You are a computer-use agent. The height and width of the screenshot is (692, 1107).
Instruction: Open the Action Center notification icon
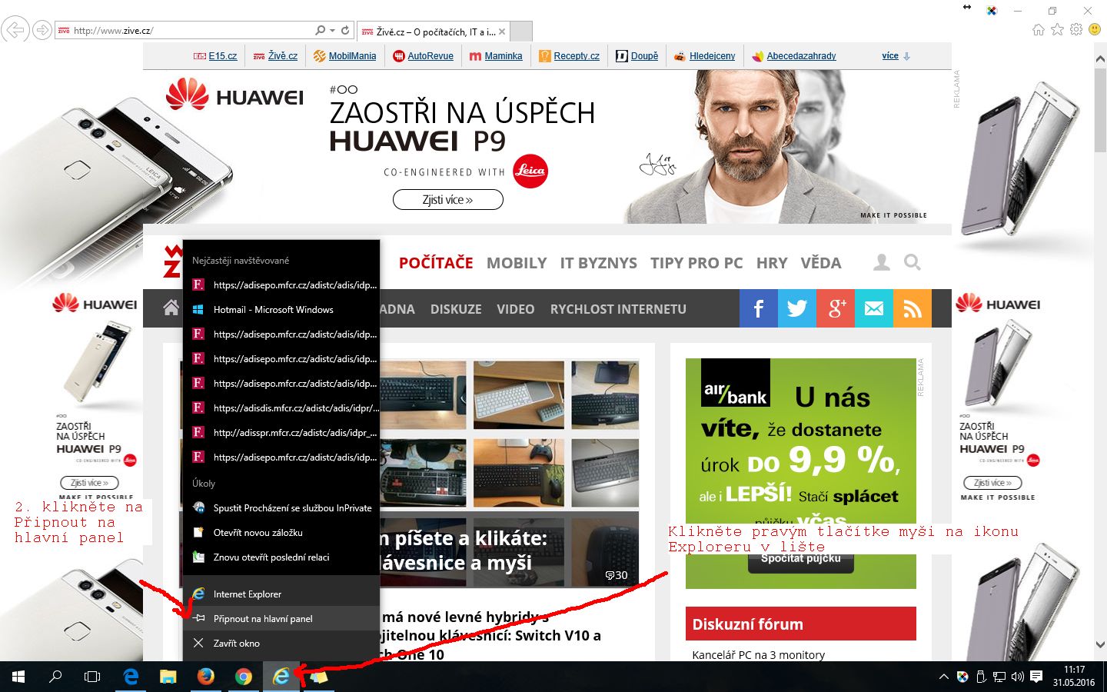[1036, 677]
